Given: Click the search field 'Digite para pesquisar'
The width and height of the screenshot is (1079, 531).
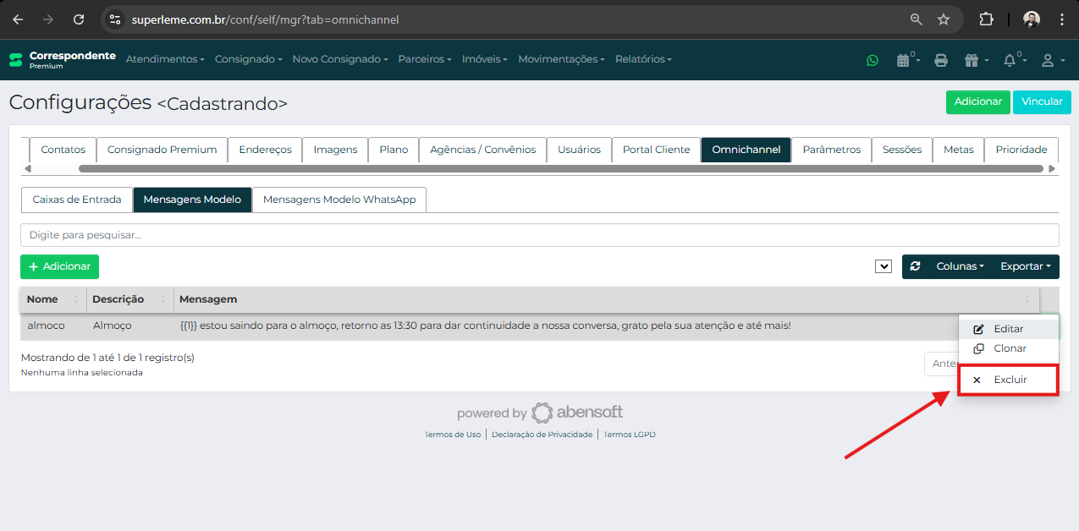Looking at the screenshot, I should click(x=539, y=235).
